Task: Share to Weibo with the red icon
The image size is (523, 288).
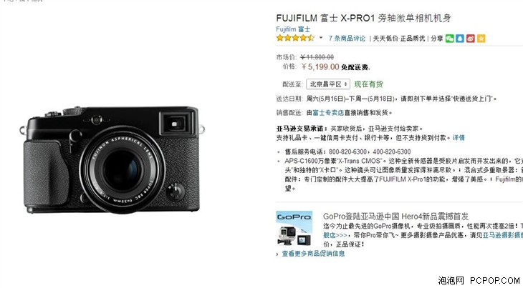Action: [471, 39]
